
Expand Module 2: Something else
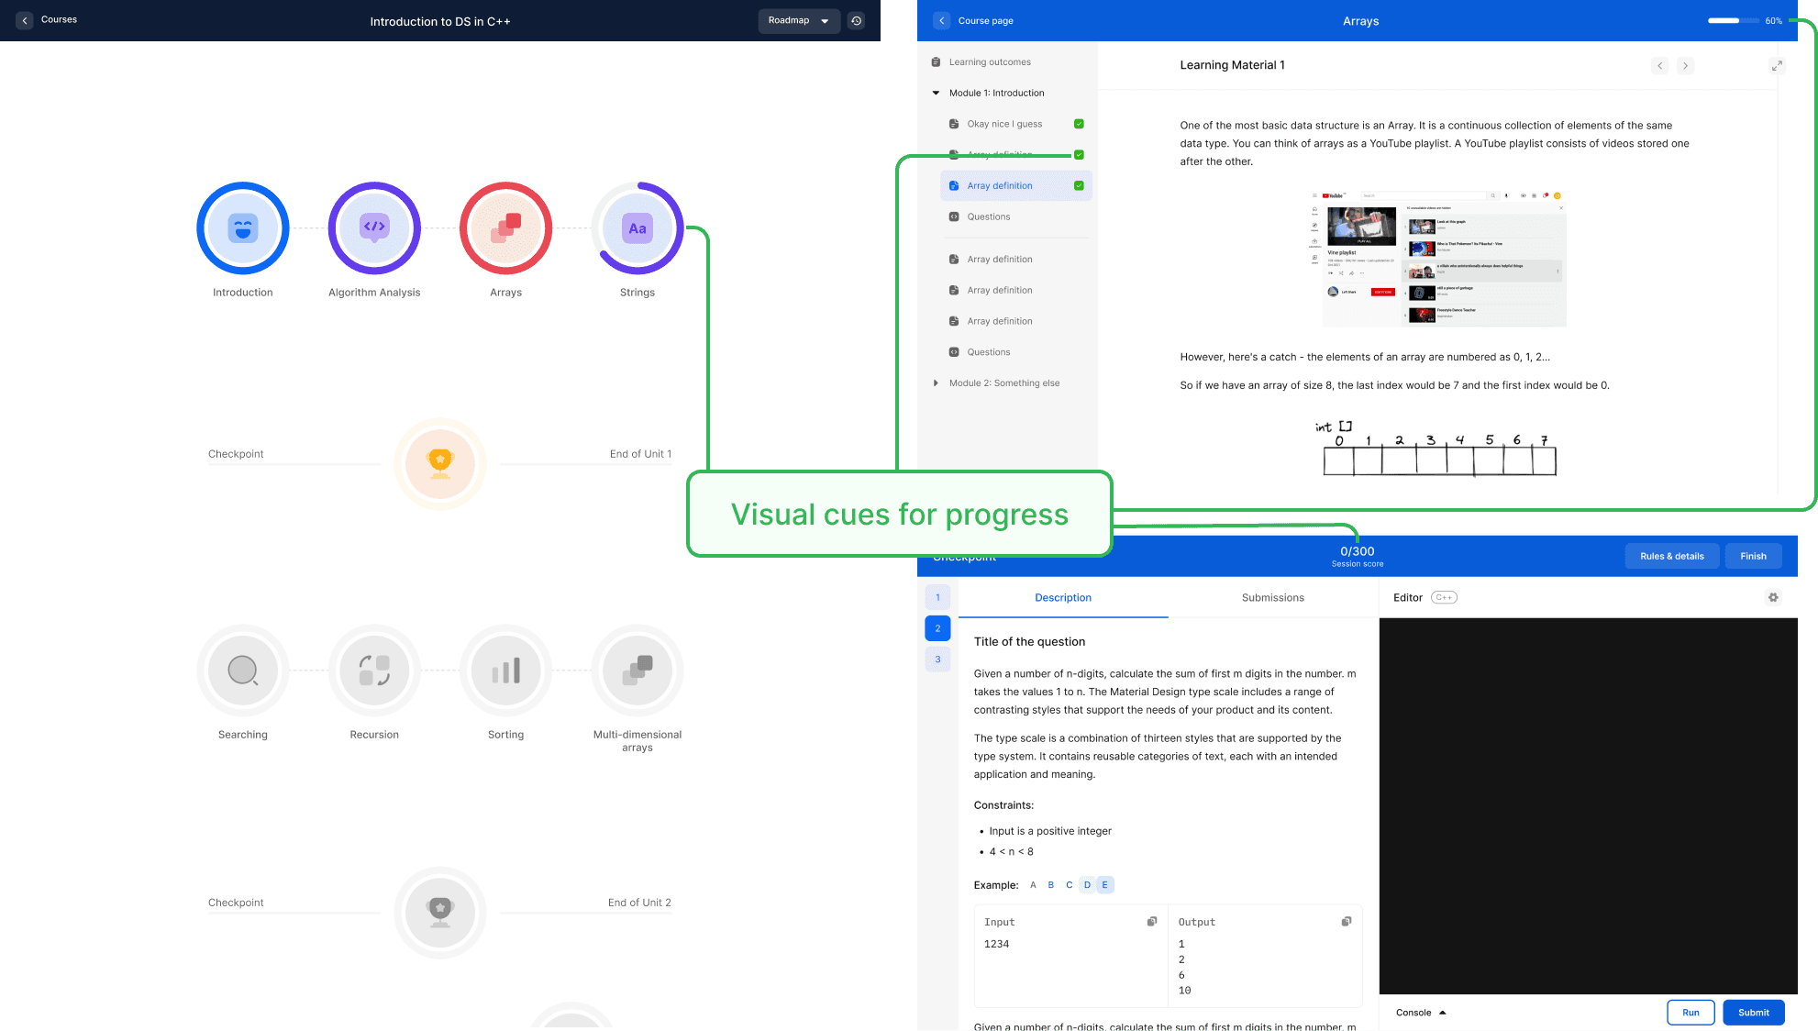click(x=936, y=382)
